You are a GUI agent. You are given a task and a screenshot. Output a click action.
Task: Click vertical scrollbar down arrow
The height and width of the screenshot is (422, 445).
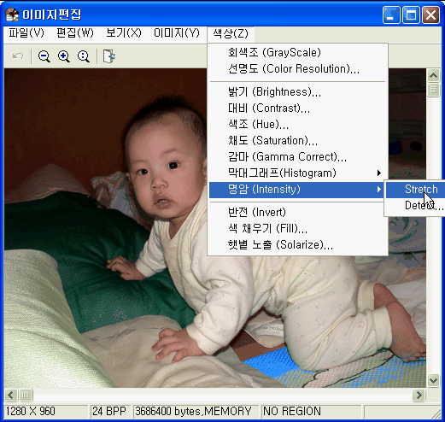coord(433,380)
